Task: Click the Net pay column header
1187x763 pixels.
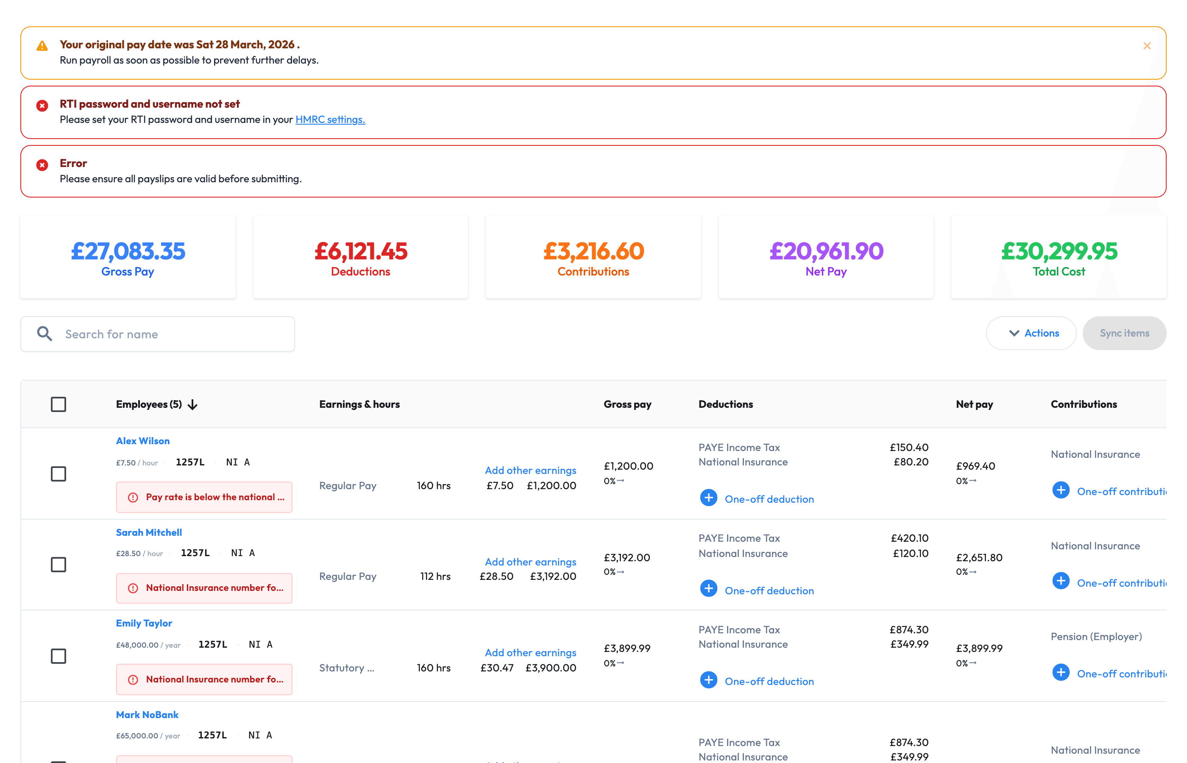Action: (974, 404)
